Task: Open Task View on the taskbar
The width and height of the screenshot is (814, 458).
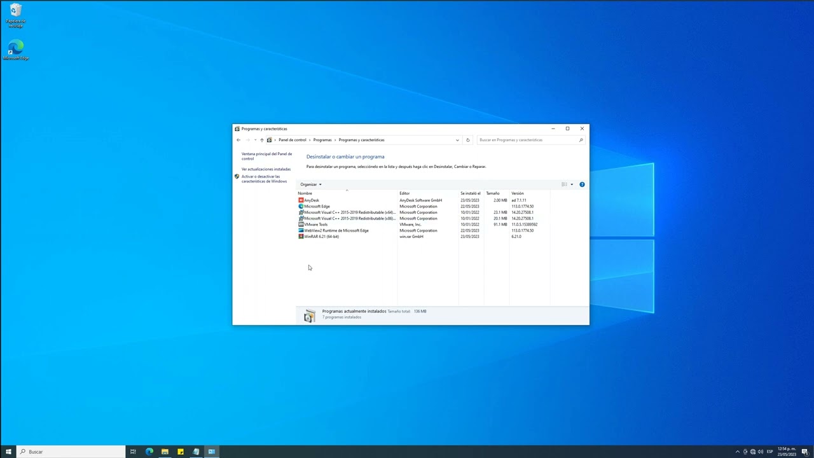Action: click(x=133, y=452)
